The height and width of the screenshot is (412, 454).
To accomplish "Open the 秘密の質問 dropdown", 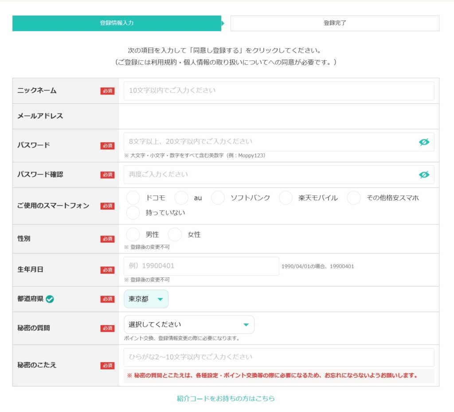I will pos(189,325).
